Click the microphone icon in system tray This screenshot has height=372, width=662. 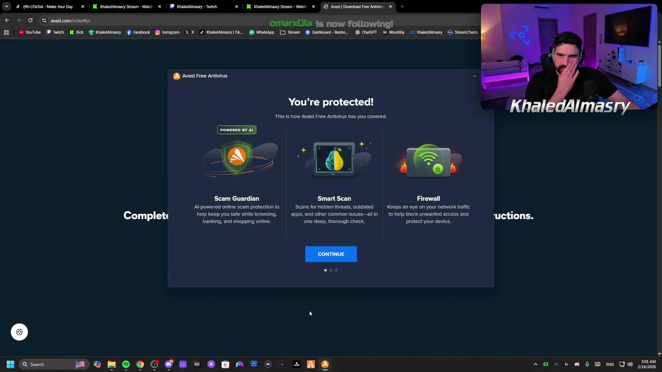point(587,364)
